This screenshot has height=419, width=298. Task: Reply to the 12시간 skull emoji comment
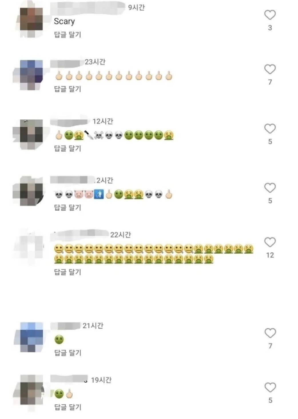pos(68,148)
